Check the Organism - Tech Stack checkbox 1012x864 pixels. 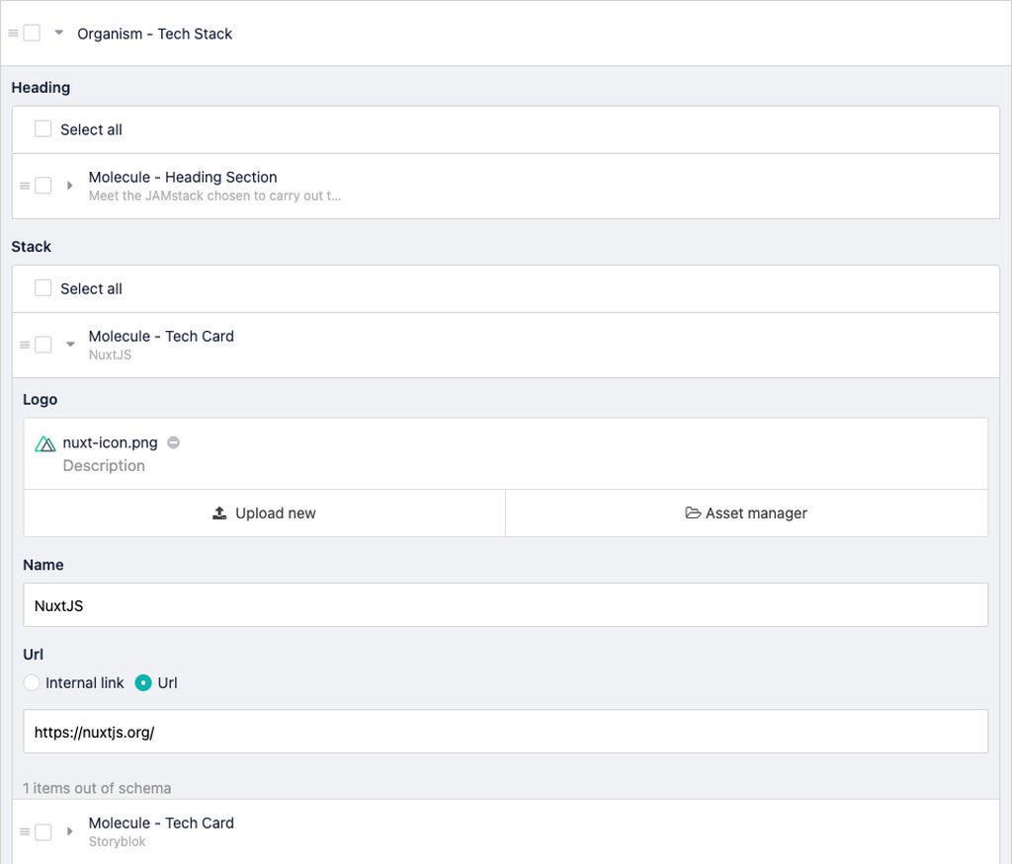click(32, 33)
